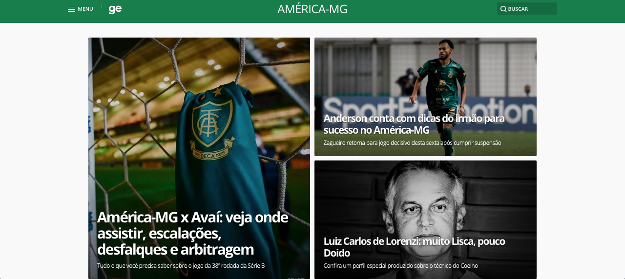
Task: Read Anderson conta com dicas do irmão headline
Action: click(414, 124)
